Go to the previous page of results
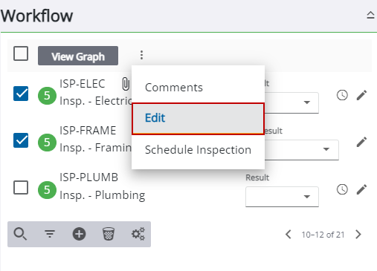The height and width of the screenshot is (271, 377). (289, 235)
